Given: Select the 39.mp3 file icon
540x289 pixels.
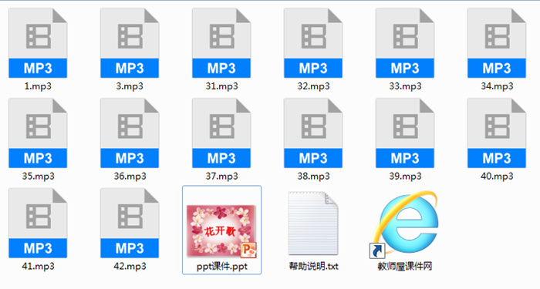Looking at the screenshot, I should pos(405,133).
